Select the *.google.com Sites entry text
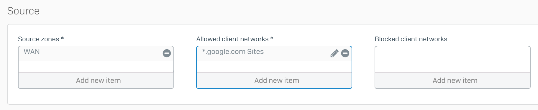Viewport: 538px width, 110px height. tap(233, 52)
